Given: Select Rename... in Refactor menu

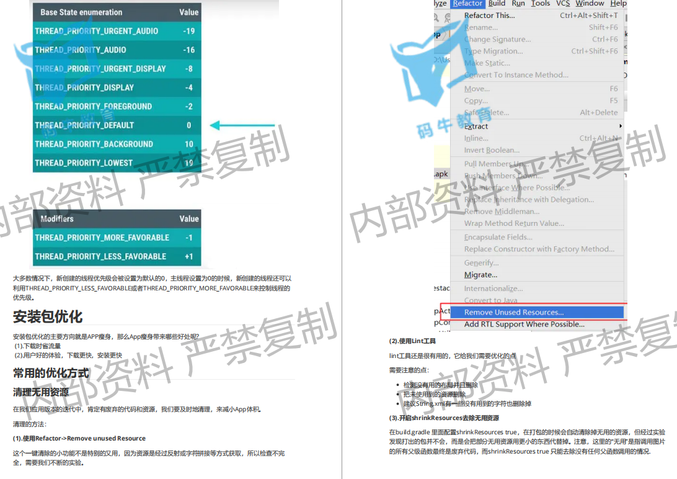Looking at the screenshot, I should [x=537, y=27].
